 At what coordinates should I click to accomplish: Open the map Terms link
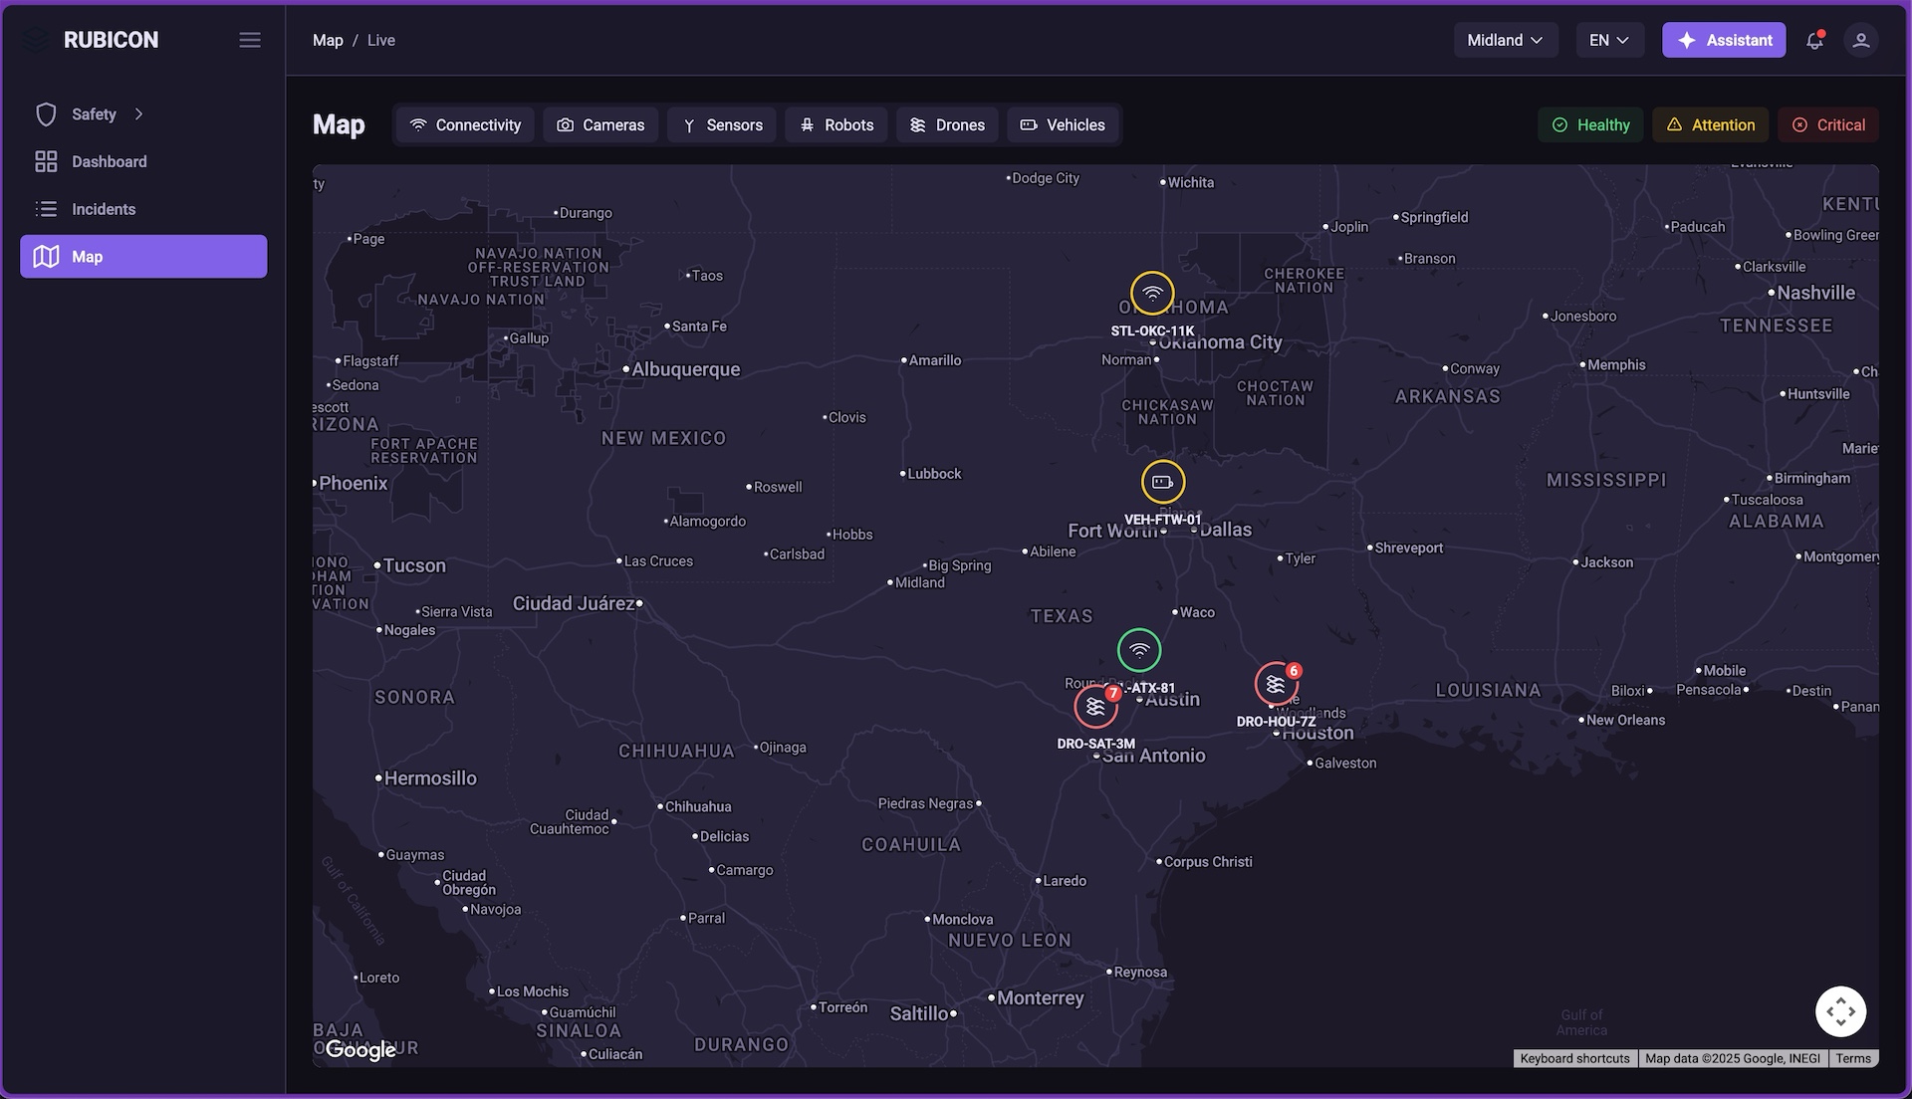[1853, 1058]
